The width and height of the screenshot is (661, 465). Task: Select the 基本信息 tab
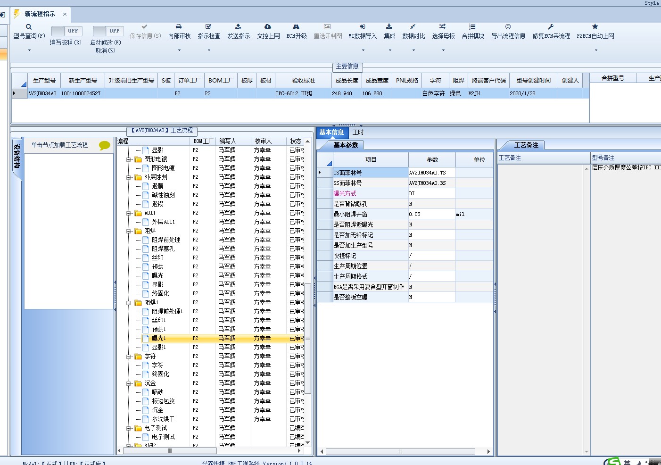click(332, 133)
